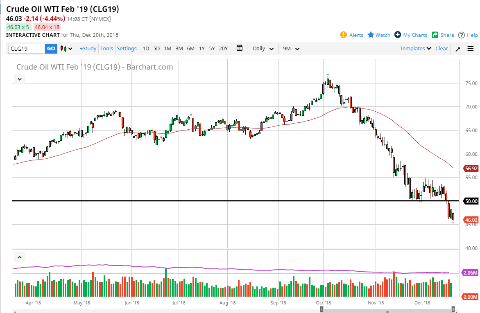Click the Alerts exclamation icon
Screen dimensions: 480x313
pyautogui.click(x=344, y=35)
